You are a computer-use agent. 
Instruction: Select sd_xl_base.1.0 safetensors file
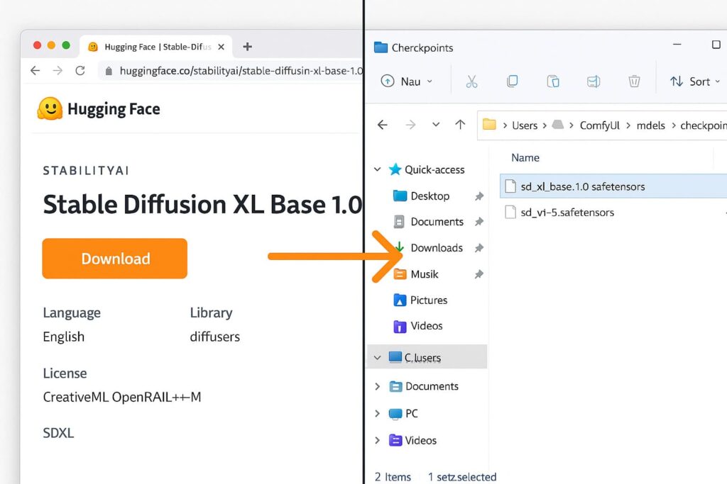tap(613, 186)
